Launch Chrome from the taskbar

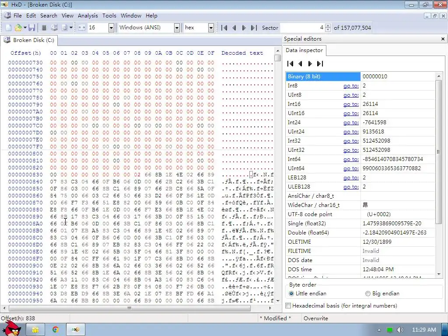(56, 330)
